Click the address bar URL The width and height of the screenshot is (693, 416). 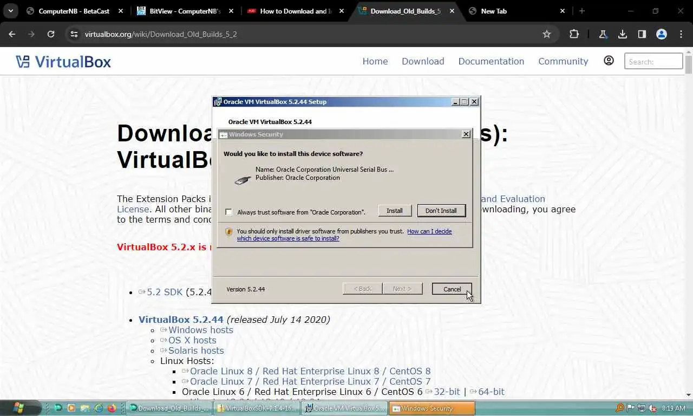(161, 34)
